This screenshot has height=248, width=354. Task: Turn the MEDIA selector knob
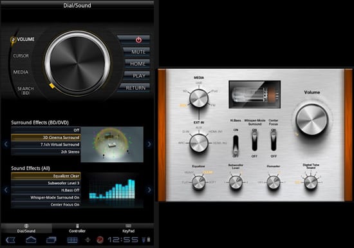[198, 99]
